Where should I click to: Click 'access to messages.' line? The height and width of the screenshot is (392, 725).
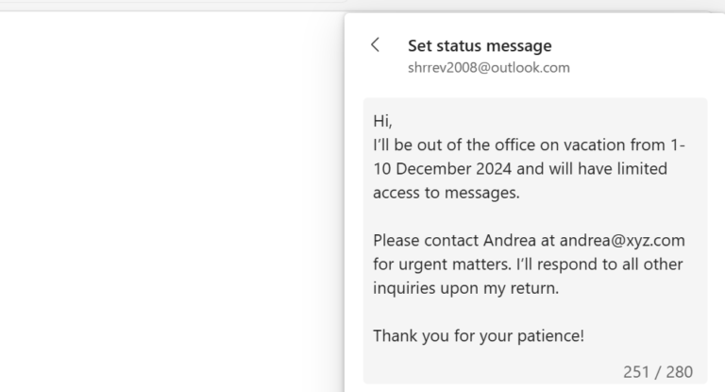coord(446,193)
